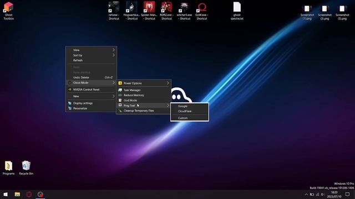Choose Cleanup Temporary Files

(x=144, y=111)
